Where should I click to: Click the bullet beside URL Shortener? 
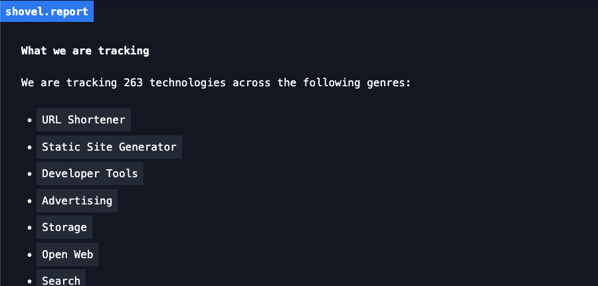(30, 120)
